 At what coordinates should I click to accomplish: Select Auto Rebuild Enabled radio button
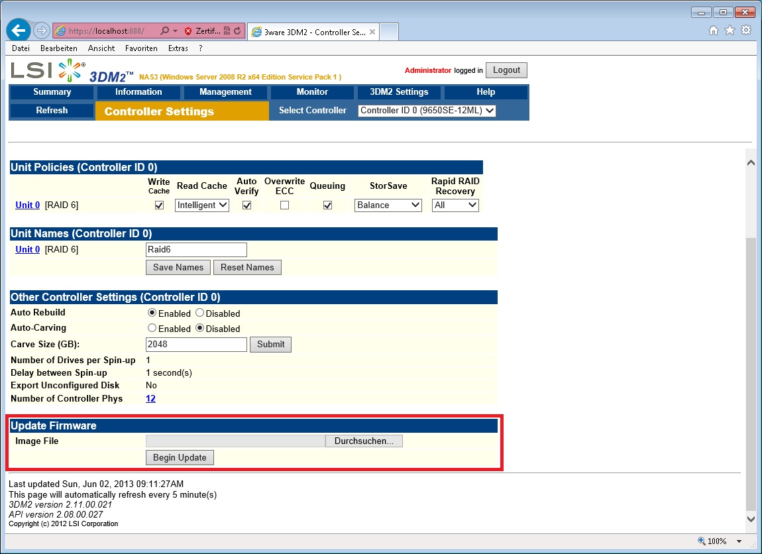point(152,313)
